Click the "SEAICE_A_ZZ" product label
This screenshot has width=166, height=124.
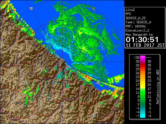[x=135, y=18]
